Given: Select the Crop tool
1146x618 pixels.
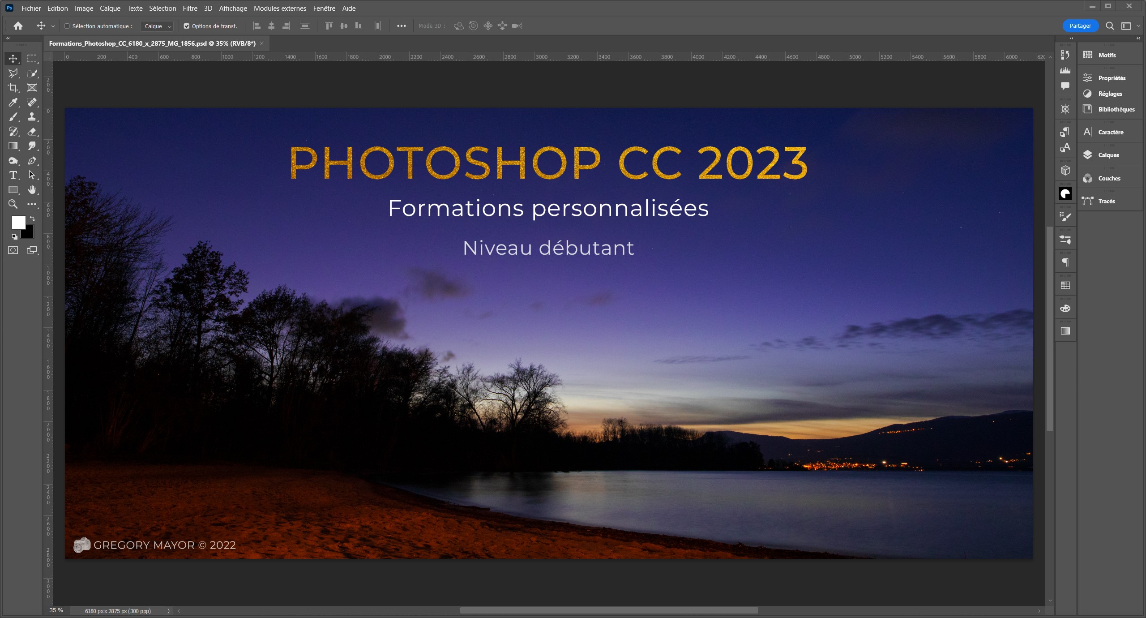Looking at the screenshot, I should pyautogui.click(x=13, y=88).
